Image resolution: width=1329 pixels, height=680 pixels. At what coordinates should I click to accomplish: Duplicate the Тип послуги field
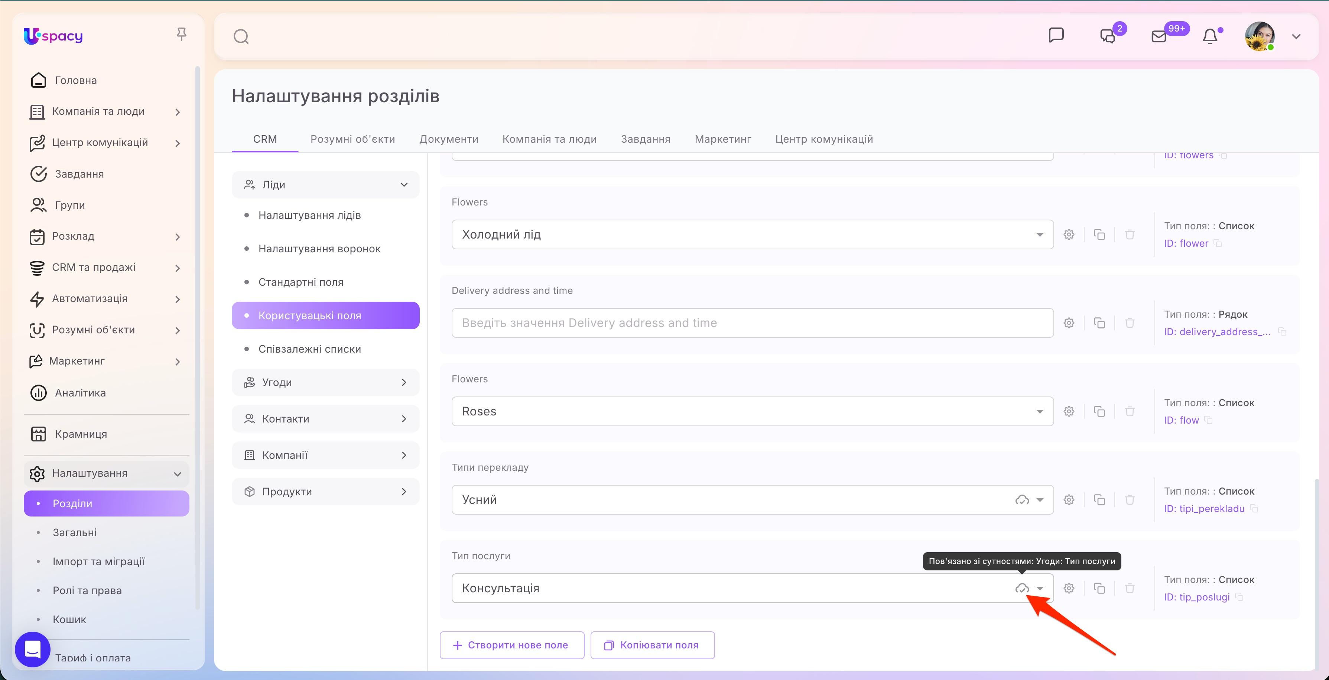(1099, 588)
